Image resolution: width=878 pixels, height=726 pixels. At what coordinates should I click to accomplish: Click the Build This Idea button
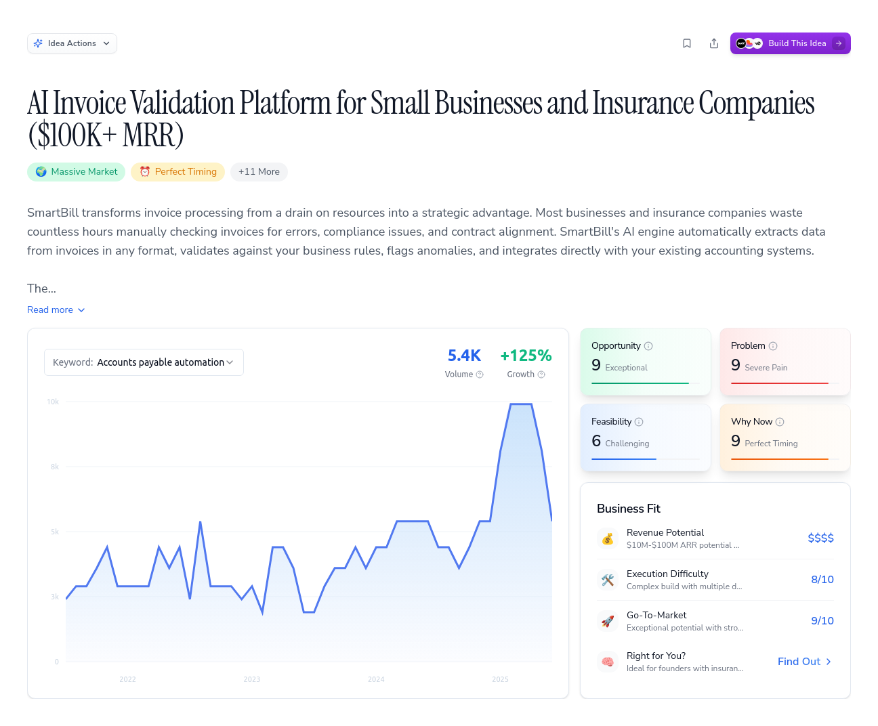coord(790,43)
